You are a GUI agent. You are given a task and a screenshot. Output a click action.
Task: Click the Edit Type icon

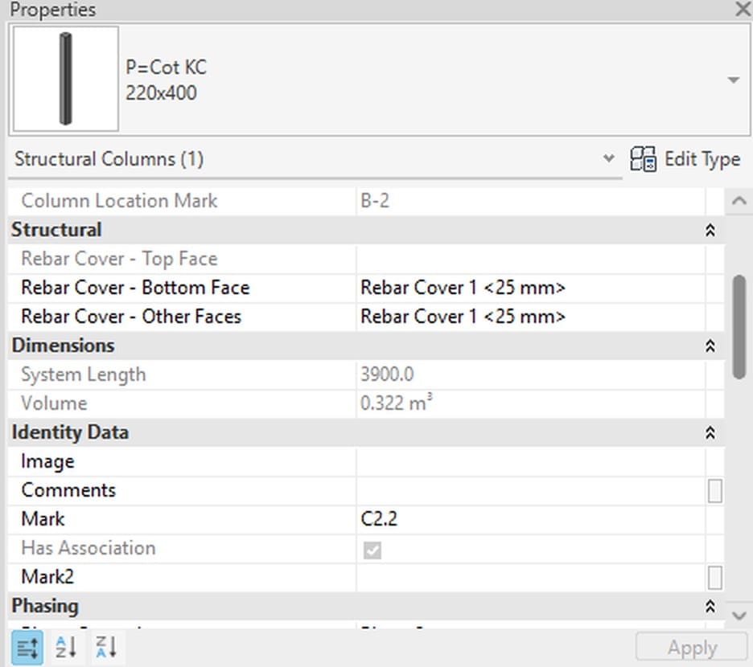[x=643, y=159]
